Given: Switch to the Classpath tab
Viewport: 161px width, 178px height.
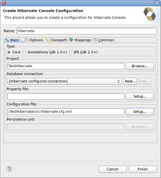Looking at the screenshot, I should (x=56, y=40).
